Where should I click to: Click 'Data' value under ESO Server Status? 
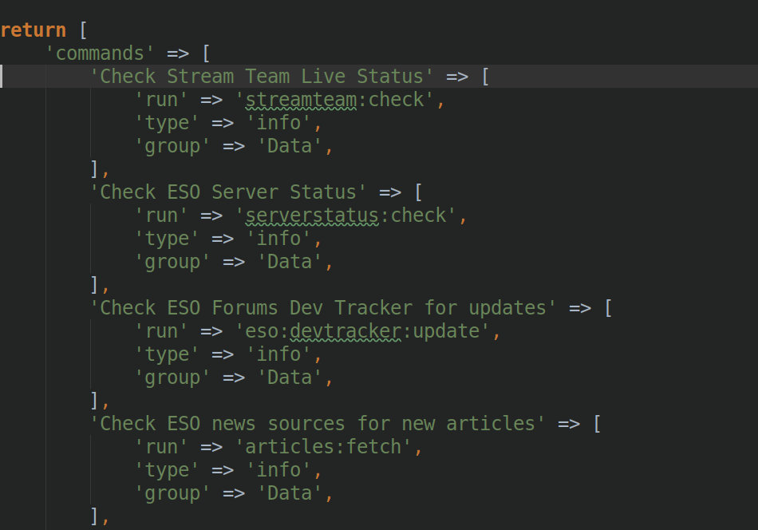click(290, 262)
